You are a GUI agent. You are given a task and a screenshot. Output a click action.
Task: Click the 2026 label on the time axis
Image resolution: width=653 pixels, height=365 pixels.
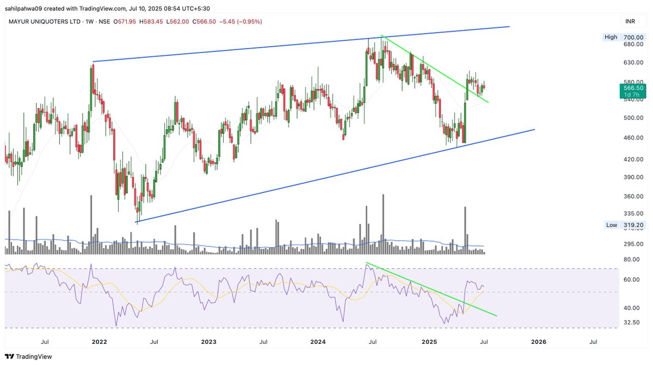click(x=538, y=342)
